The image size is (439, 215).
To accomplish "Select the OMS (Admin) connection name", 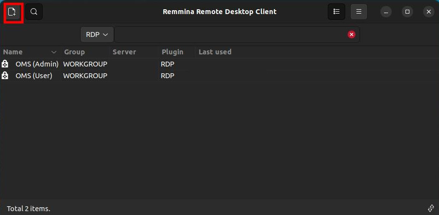I will click(37, 64).
